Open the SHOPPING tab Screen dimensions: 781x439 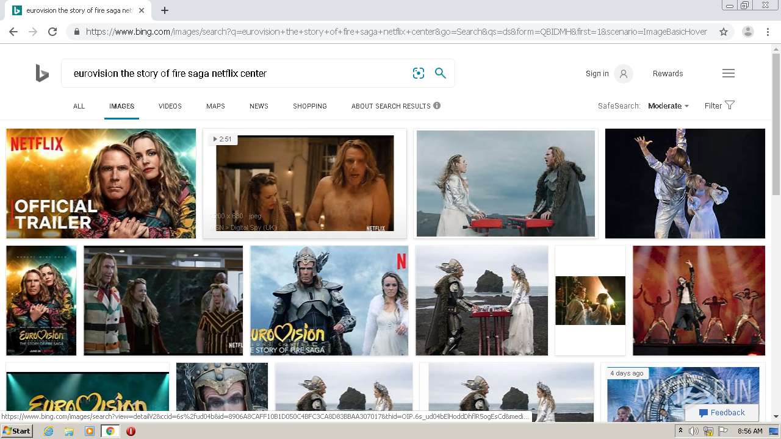310,106
